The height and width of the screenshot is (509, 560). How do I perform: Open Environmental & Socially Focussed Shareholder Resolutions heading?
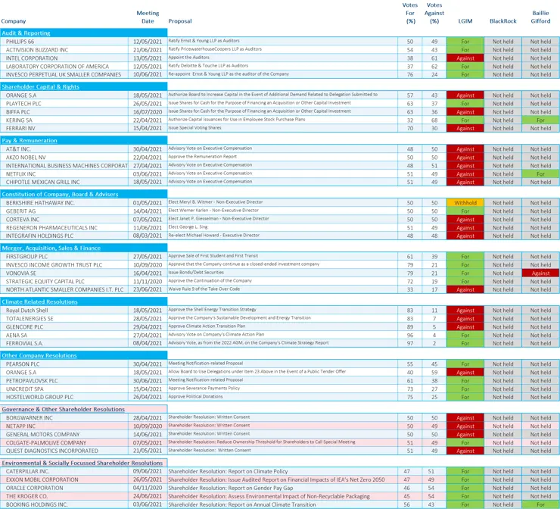[82, 463]
